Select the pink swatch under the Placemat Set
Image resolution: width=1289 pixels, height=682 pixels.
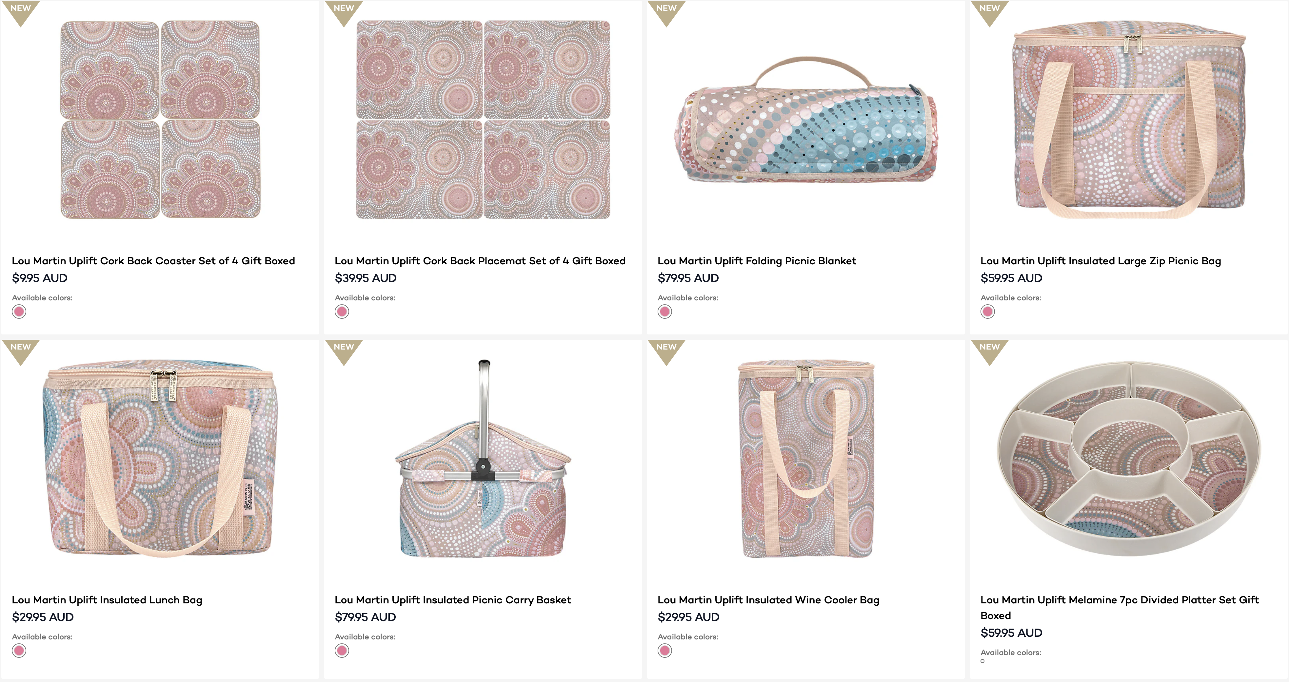coord(342,312)
